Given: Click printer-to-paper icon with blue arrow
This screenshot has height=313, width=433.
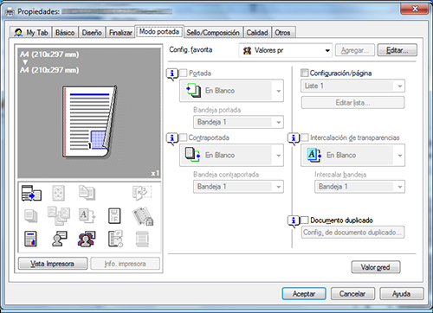Looking at the screenshot, I should pos(31,193).
